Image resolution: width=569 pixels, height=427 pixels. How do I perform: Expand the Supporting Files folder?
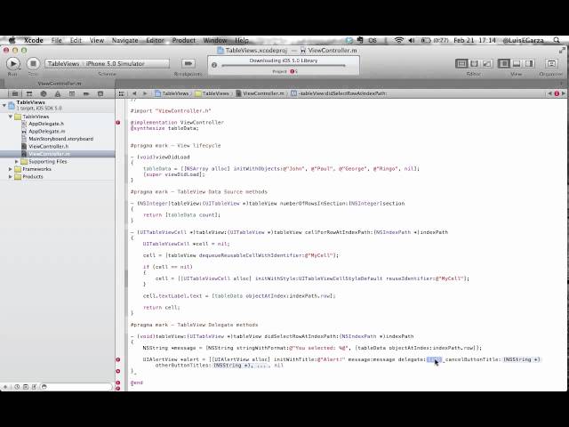point(17,162)
